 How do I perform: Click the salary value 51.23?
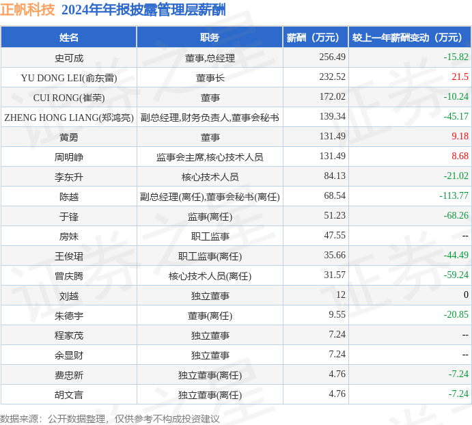(335, 215)
